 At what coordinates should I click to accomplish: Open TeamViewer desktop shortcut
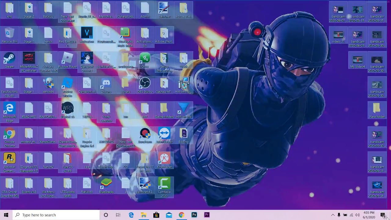[x=164, y=135]
